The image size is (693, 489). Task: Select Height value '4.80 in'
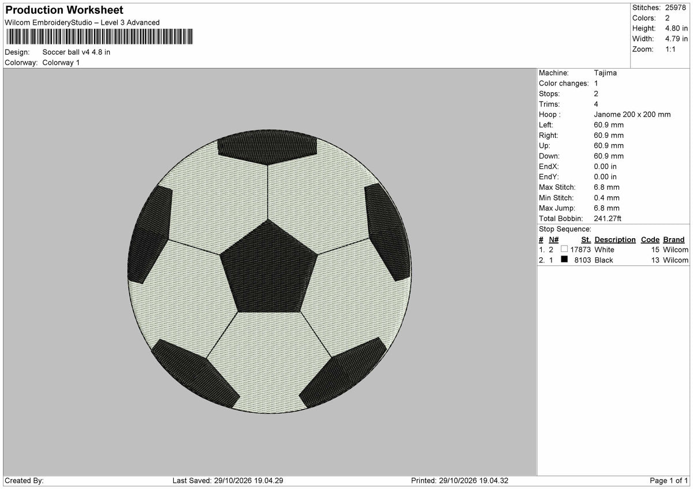[677, 28]
